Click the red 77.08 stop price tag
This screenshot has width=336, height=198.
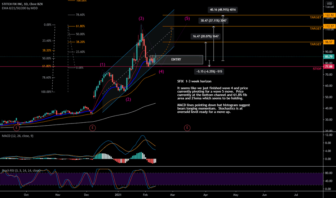tap(329, 67)
